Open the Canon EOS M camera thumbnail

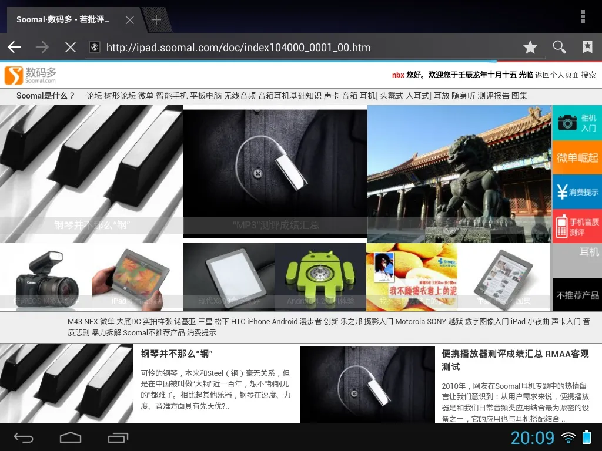tap(46, 277)
